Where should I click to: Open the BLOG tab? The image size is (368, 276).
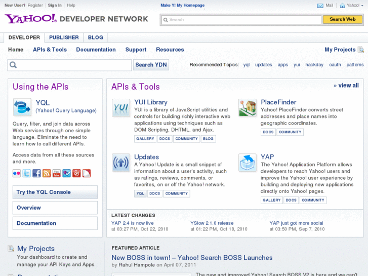pos(95,37)
